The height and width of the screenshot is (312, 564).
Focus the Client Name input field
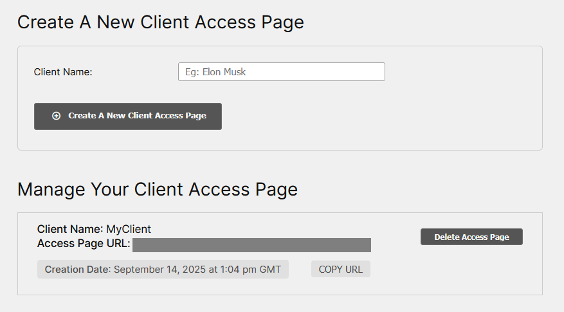pyautogui.click(x=281, y=72)
